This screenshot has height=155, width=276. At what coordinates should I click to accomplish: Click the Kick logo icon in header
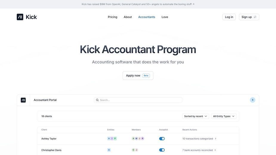[x=20, y=17]
